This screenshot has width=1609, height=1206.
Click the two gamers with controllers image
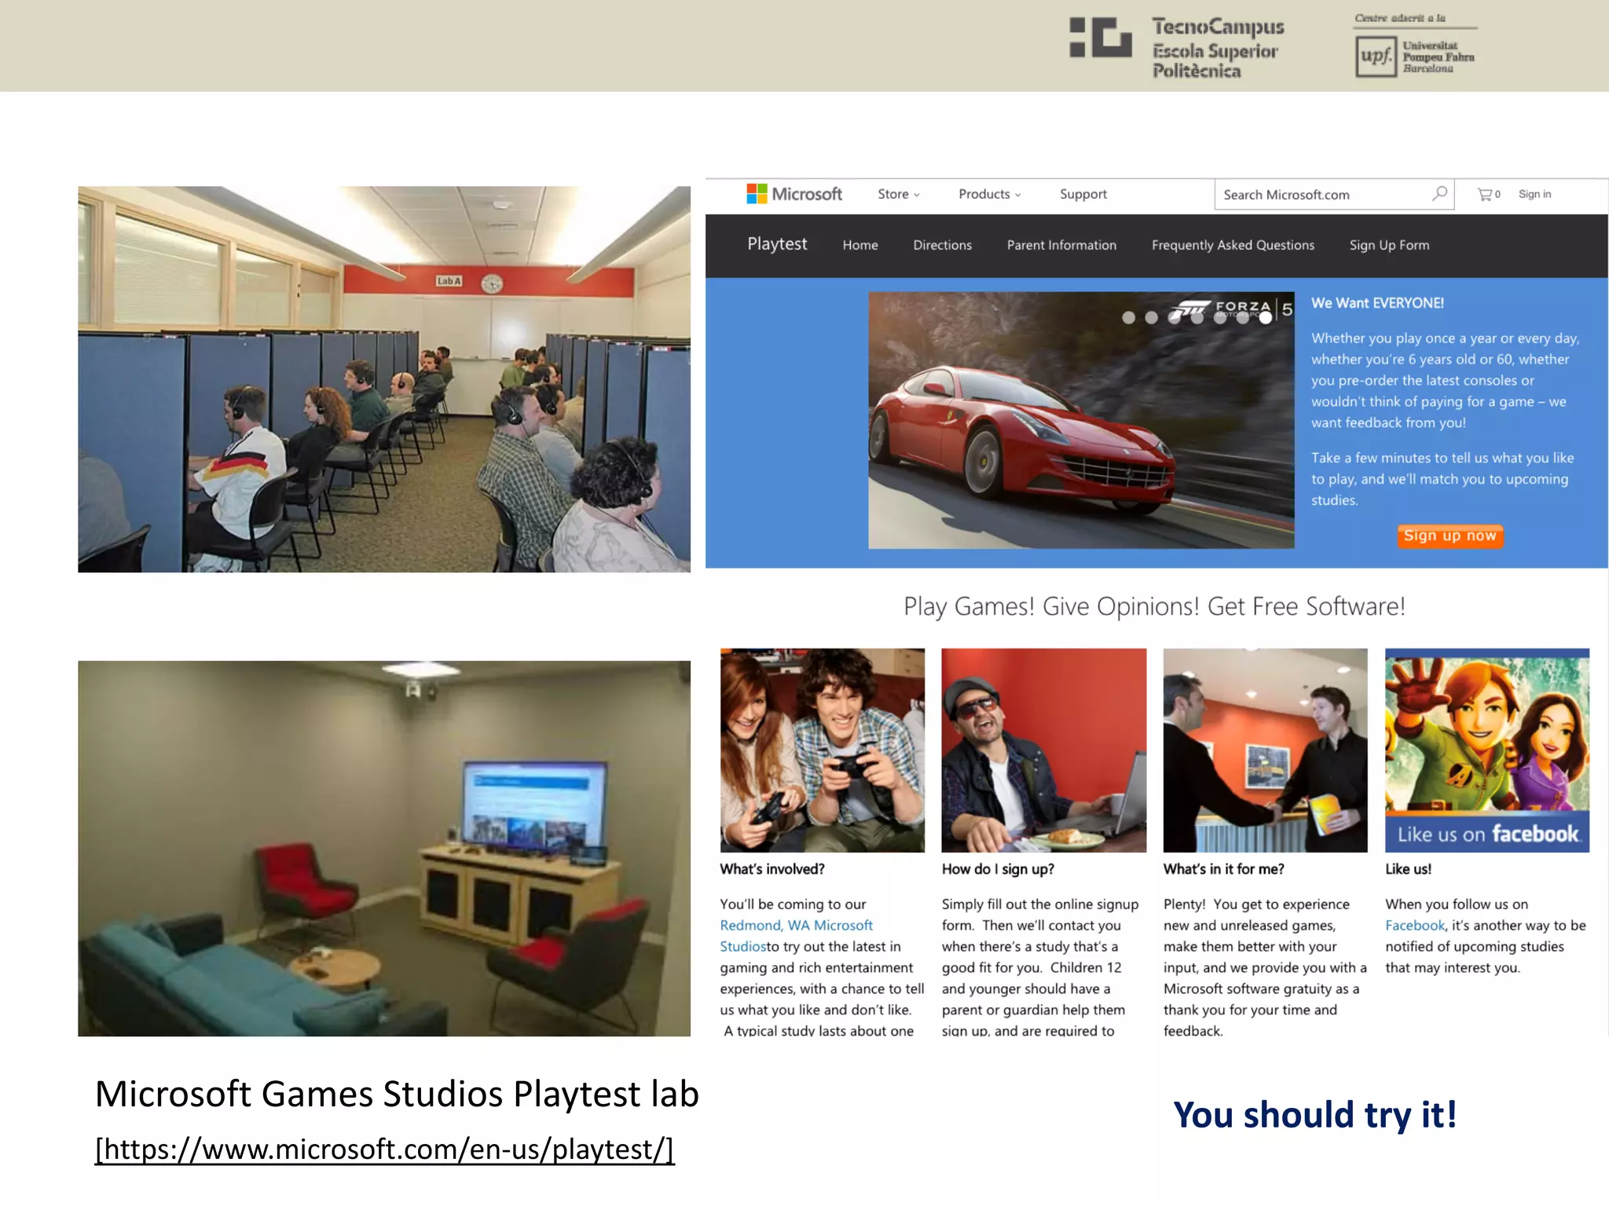tap(822, 750)
